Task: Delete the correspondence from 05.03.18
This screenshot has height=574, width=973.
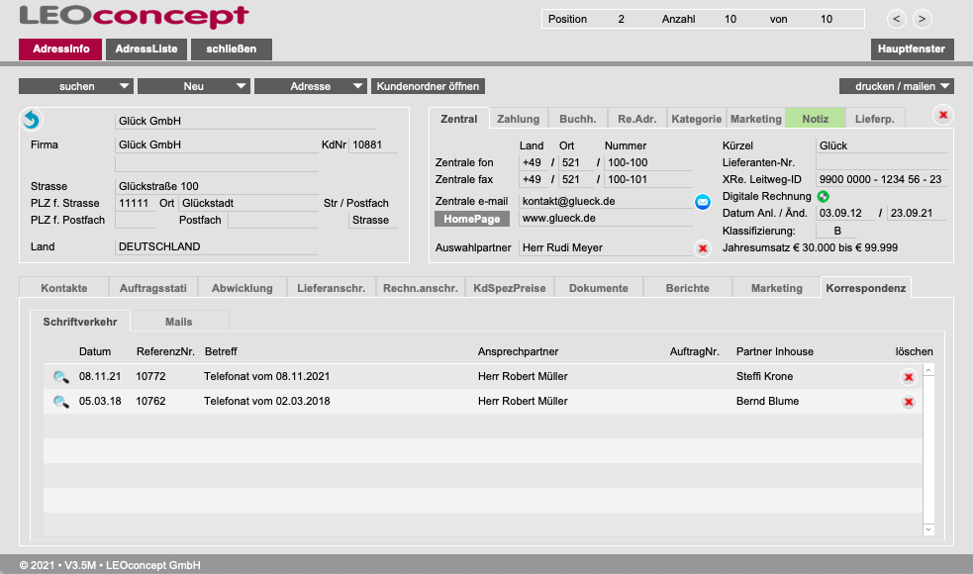Action: point(908,402)
